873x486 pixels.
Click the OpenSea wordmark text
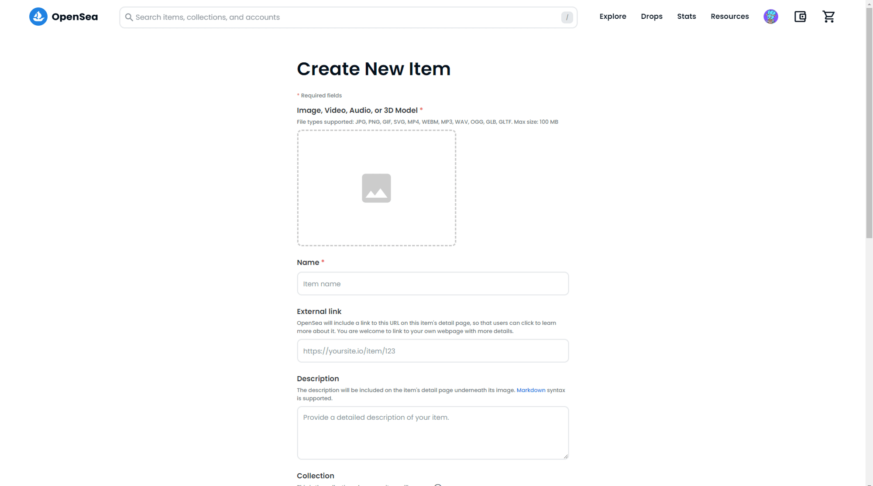75,17
